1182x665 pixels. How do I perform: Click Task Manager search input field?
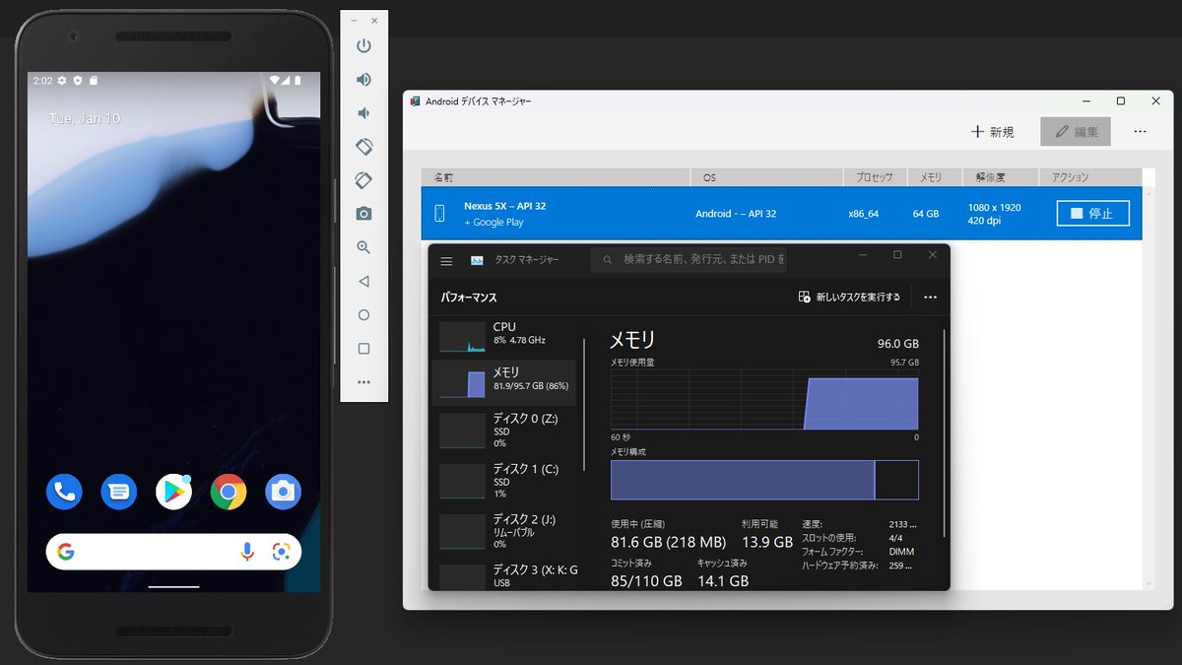pos(689,260)
